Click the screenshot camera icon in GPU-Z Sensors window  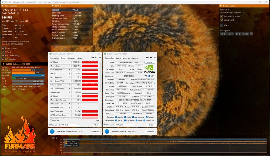pyautogui.click(x=93, y=58)
